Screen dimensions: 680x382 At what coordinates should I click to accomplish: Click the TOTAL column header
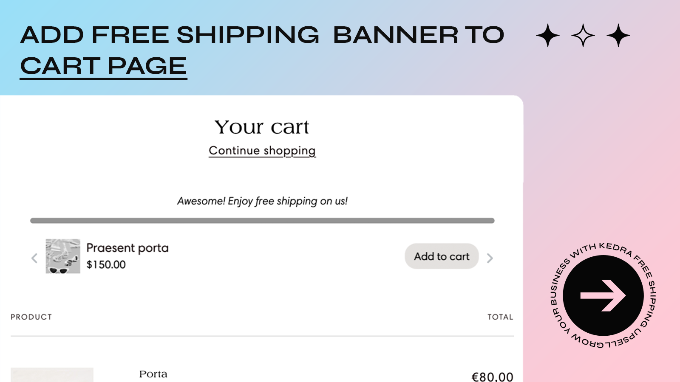click(x=500, y=317)
